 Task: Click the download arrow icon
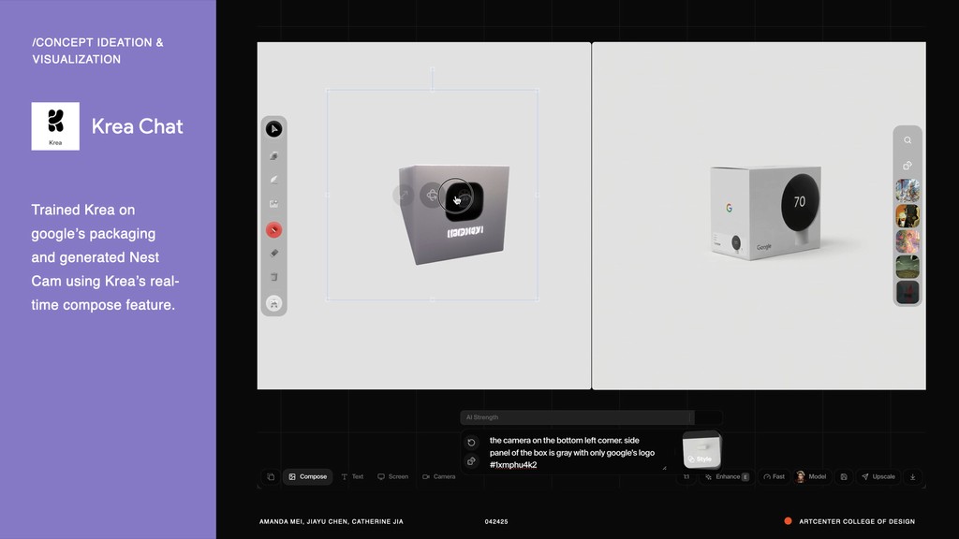[x=912, y=476]
